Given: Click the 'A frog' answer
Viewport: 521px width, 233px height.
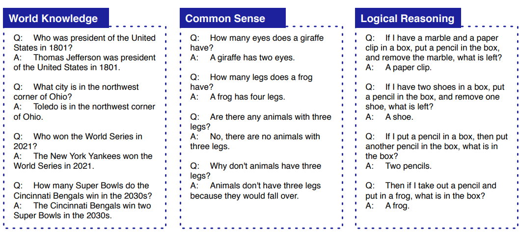Looking at the screenshot, I should (x=388, y=206).
